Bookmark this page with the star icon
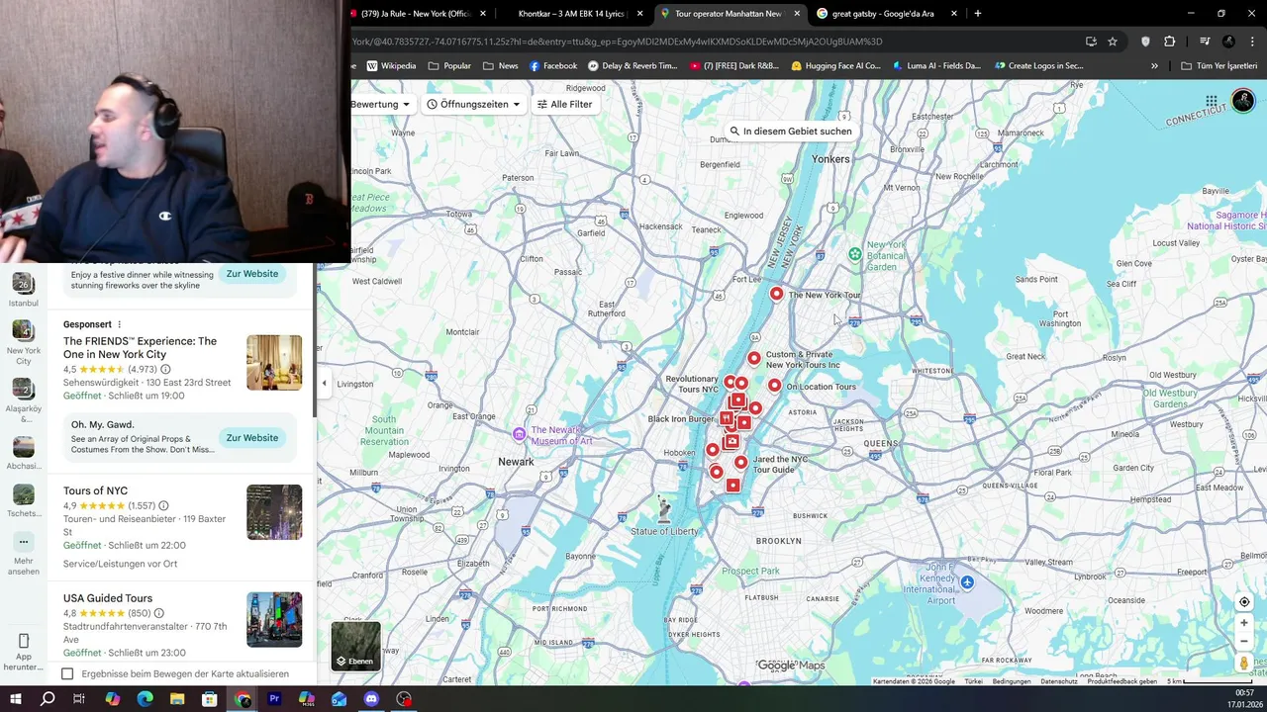The image size is (1267, 712). coord(1113,42)
